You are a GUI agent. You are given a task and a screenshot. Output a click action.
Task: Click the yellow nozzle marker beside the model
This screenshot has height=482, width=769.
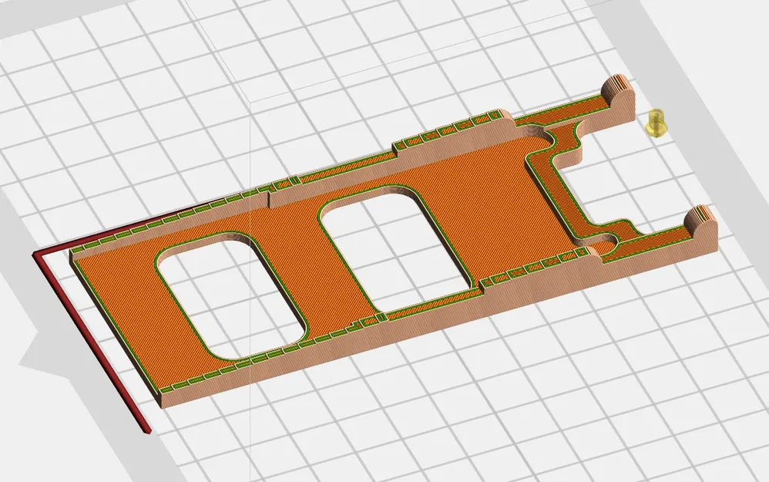(656, 123)
